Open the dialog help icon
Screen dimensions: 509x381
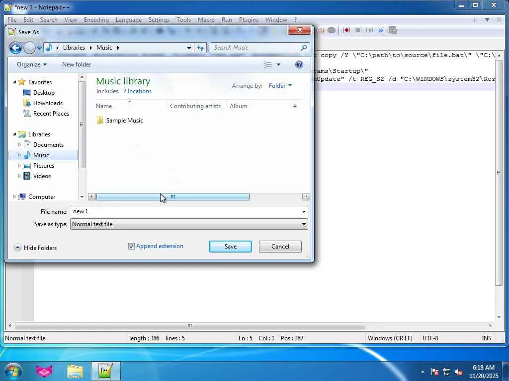(x=299, y=64)
